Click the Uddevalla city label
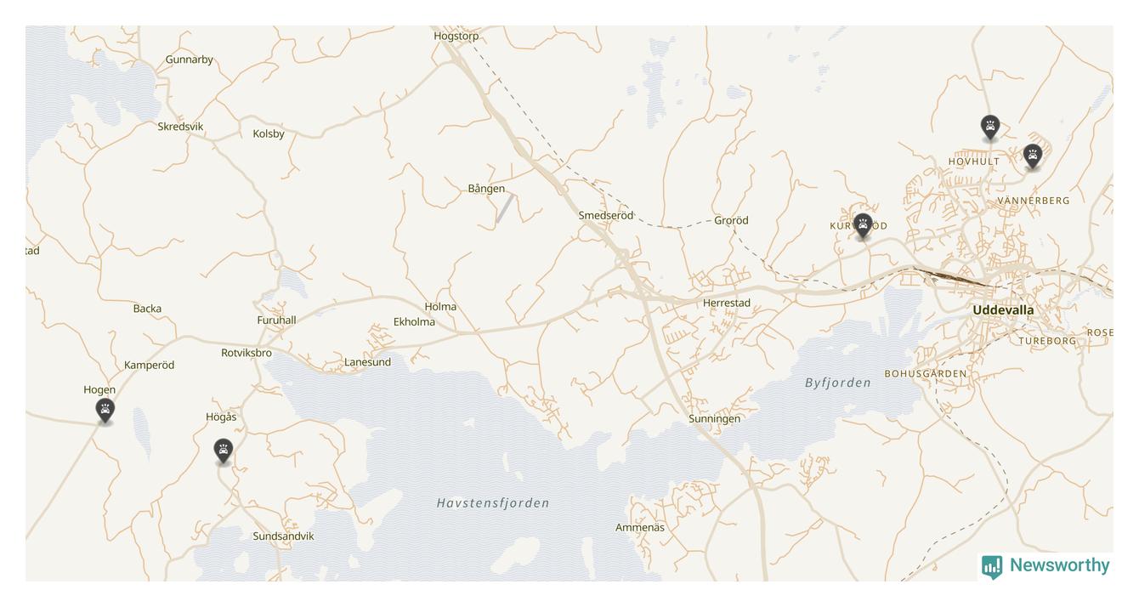Image resolution: width=1139 pixels, height=607 pixels. pyautogui.click(x=1003, y=310)
